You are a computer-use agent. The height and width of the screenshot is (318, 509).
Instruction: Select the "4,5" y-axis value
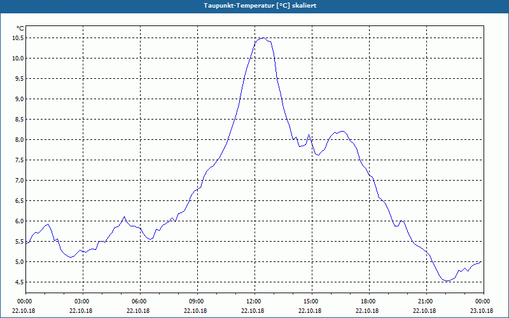[x=19, y=282]
